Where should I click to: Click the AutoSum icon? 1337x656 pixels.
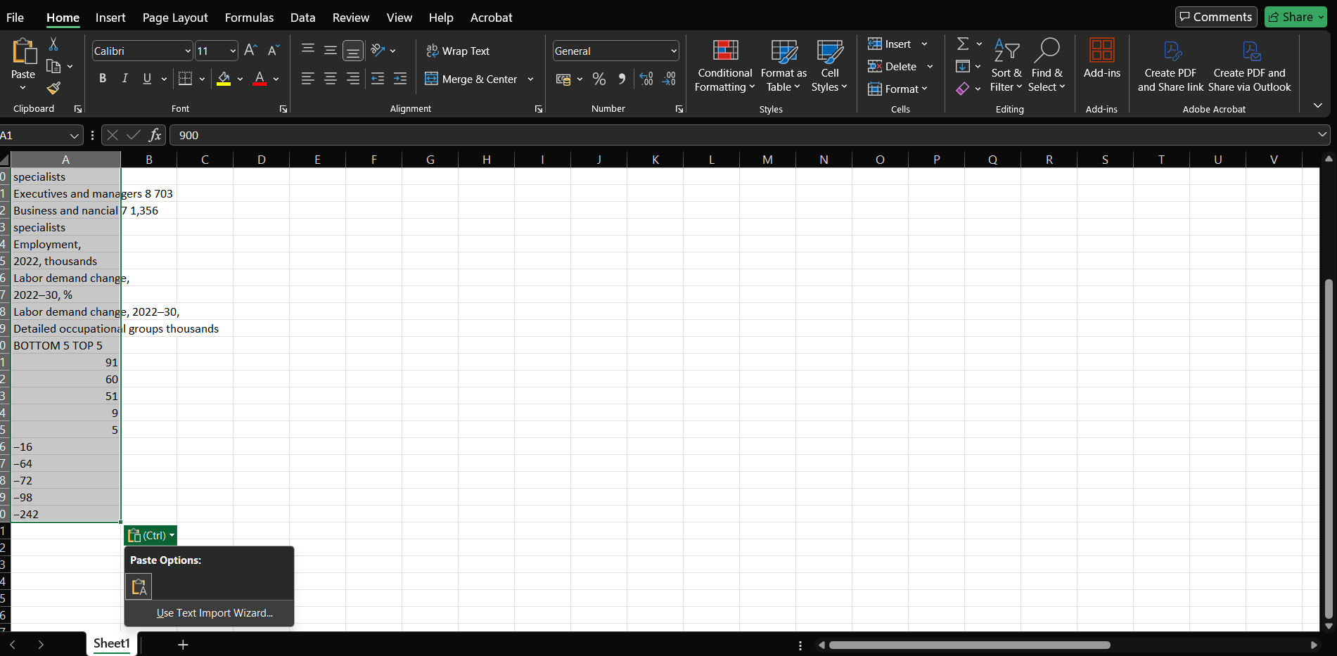click(x=963, y=43)
